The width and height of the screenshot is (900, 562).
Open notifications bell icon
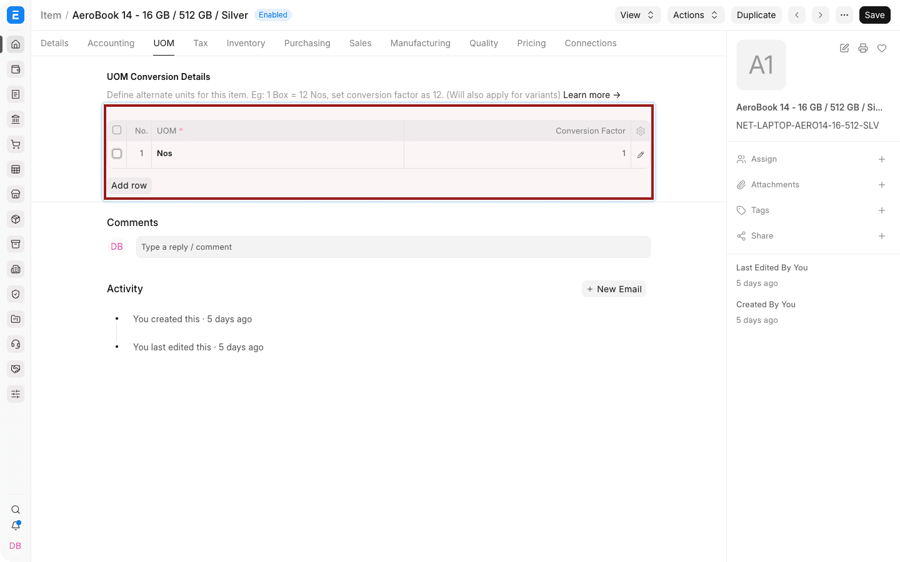click(16, 526)
